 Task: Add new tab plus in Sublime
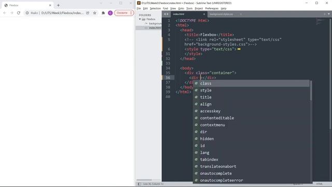[x=324, y=14]
